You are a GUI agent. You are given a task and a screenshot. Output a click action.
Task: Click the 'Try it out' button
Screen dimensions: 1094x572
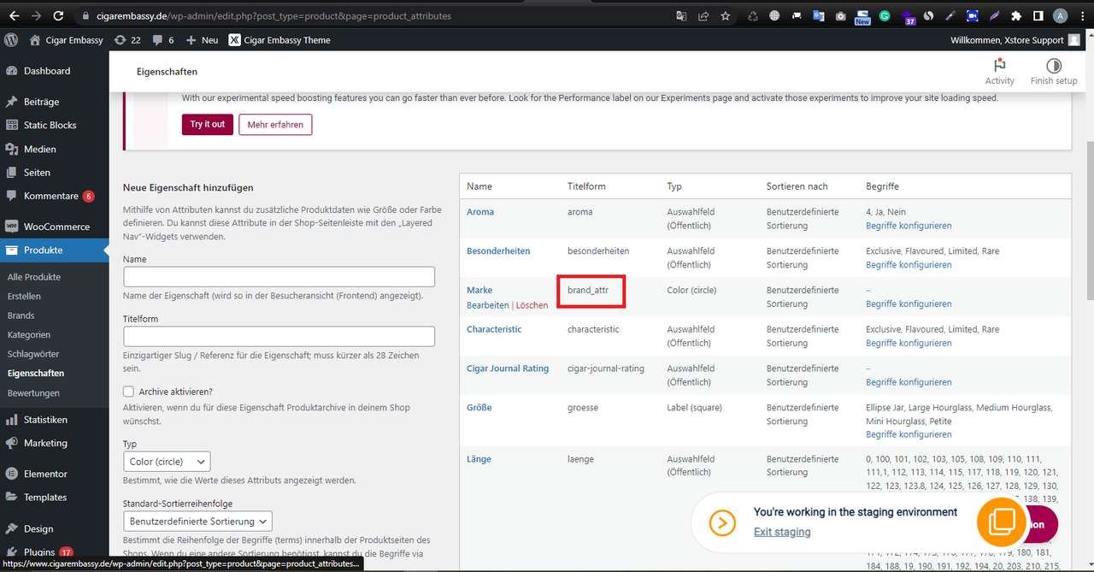coord(207,124)
